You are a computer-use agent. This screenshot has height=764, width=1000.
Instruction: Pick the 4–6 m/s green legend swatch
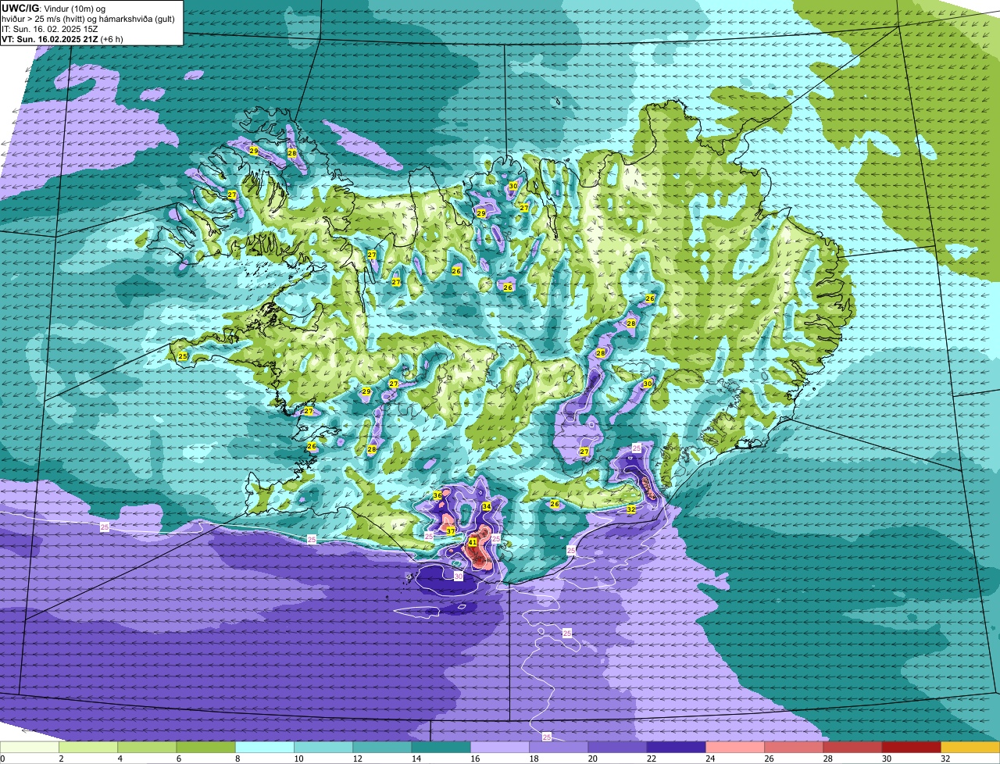tap(147, 747)
